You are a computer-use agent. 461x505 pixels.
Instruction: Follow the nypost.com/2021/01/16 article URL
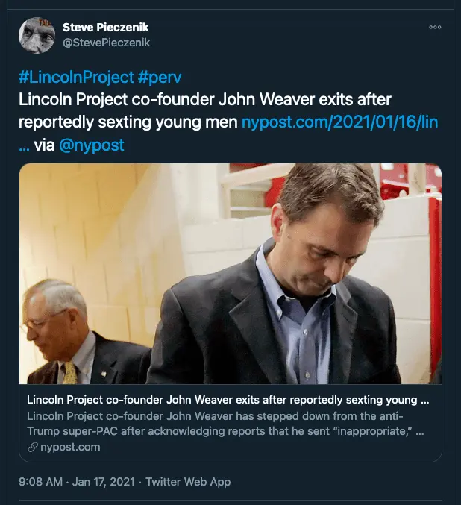pos(340,123)
